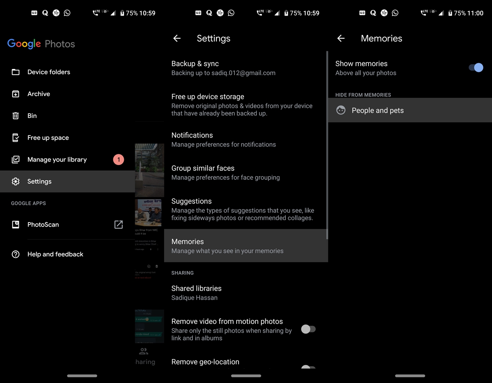This screenshot has width=492, height=383.
Task: Click the Help and feedback question icon
Action: coord(16,255)
